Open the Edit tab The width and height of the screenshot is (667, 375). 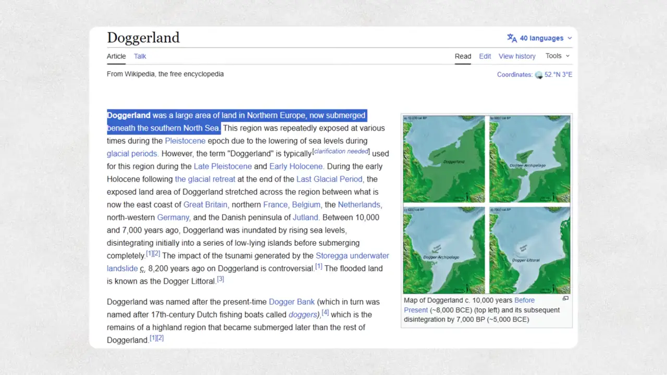485,56
